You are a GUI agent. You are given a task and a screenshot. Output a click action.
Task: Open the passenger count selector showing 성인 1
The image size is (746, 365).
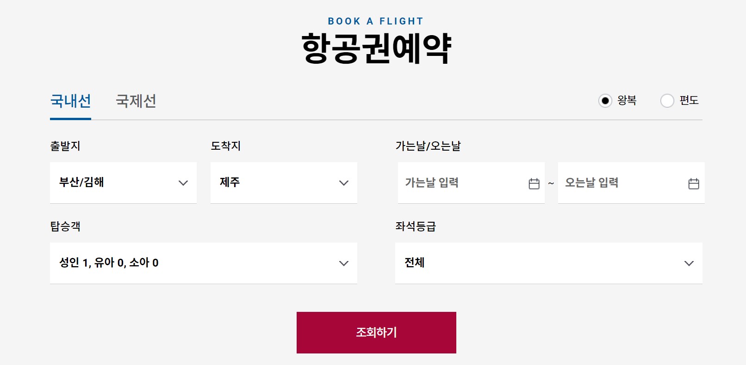point(203,263)
